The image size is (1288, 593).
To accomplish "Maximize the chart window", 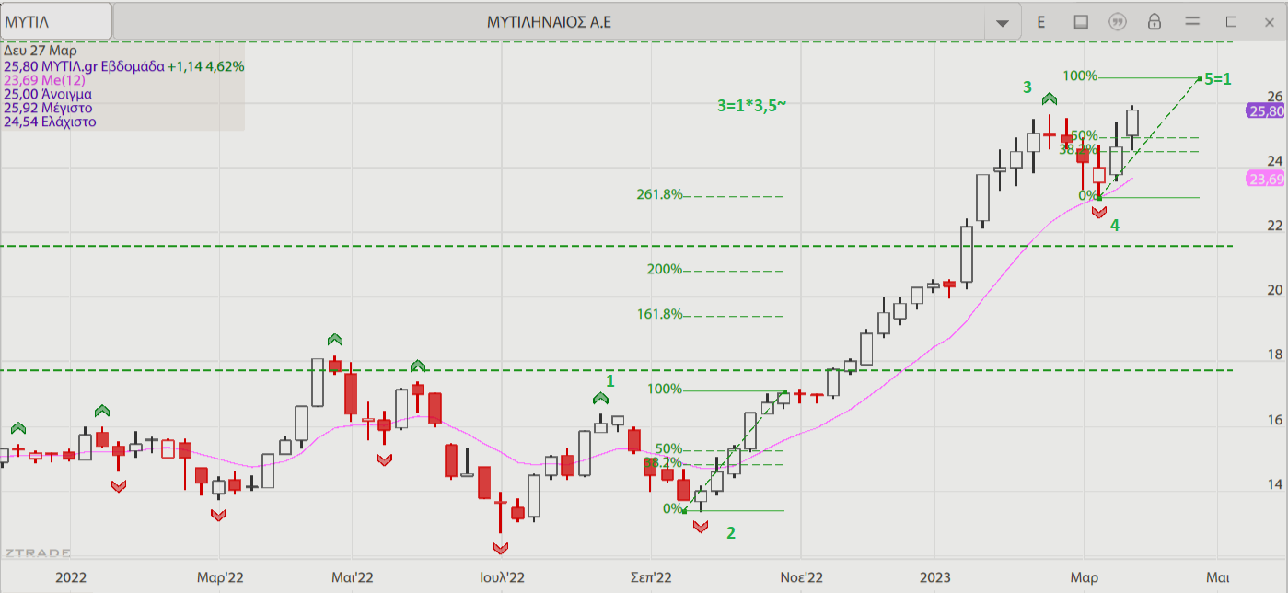I will [1231, 21].
